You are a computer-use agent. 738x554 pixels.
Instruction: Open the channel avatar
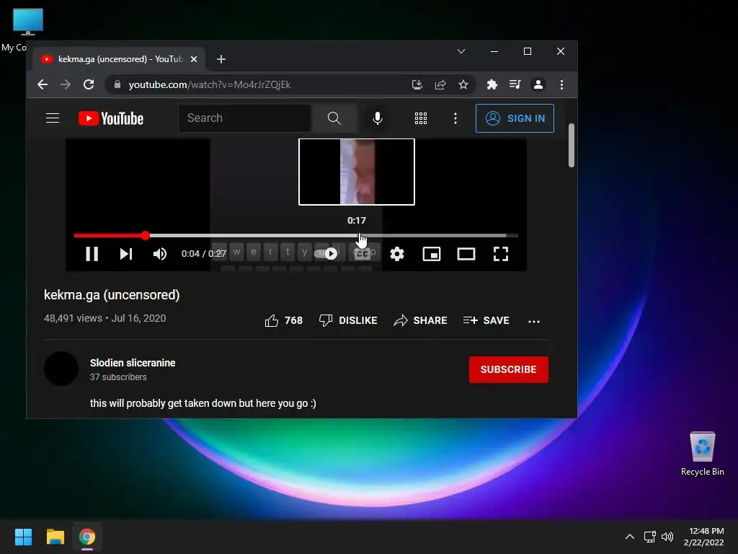(x=61, y=369)
